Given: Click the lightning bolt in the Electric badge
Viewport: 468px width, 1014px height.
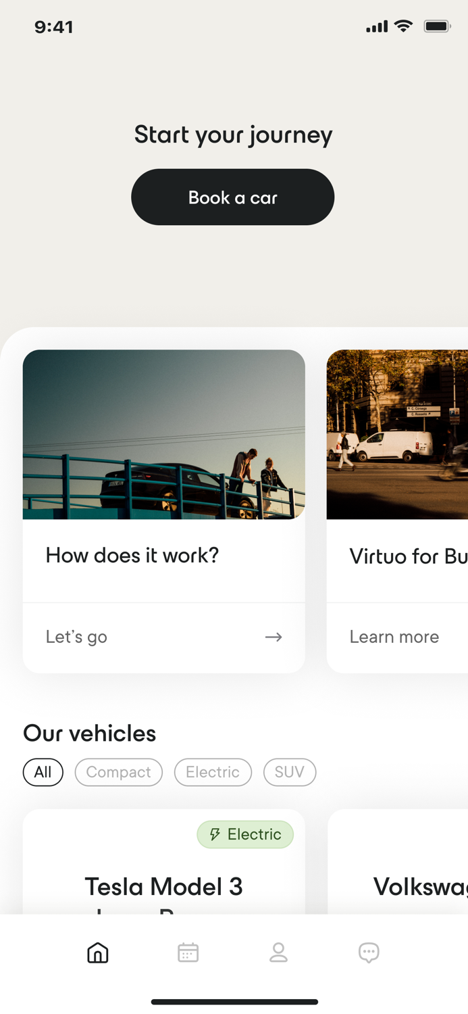Looking at the screenshot, I should (x=215, y=834).
